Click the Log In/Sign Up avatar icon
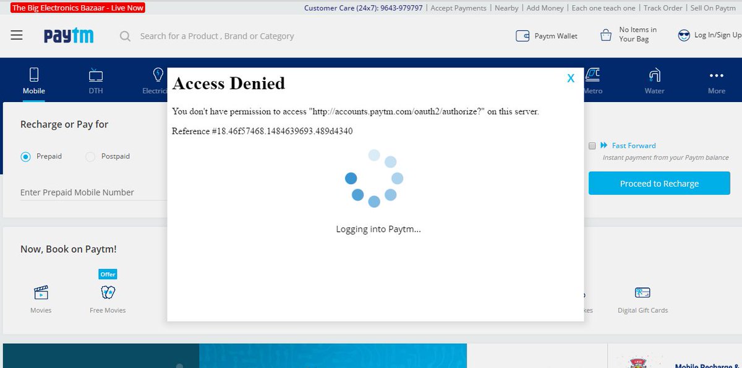The image size is (742, 368). pyautogui.click(x=683, y=35)
